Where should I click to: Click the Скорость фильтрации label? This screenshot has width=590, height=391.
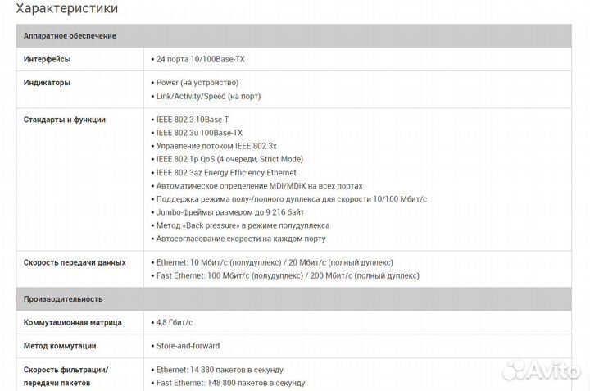[x=66, y=370]
